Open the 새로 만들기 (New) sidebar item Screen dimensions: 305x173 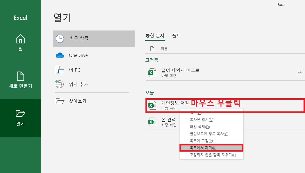[21, 80]
